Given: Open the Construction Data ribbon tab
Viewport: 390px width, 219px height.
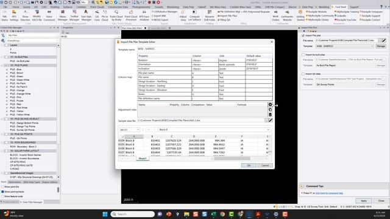Looking at the screenshot, I should coord(118,7).
